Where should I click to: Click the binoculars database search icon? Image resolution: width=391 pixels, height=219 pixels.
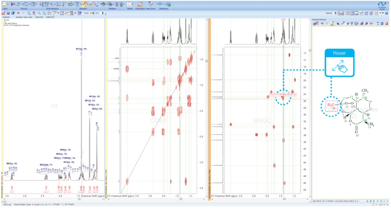[103, 4]
